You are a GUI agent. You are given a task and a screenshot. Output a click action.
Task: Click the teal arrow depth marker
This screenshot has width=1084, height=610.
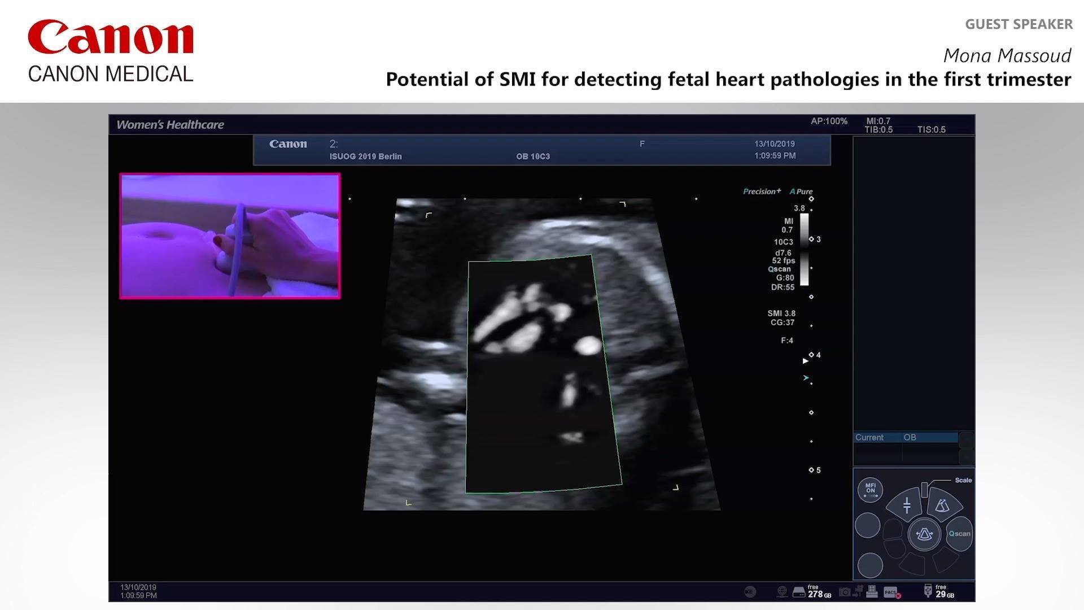[x=806, y=378]
